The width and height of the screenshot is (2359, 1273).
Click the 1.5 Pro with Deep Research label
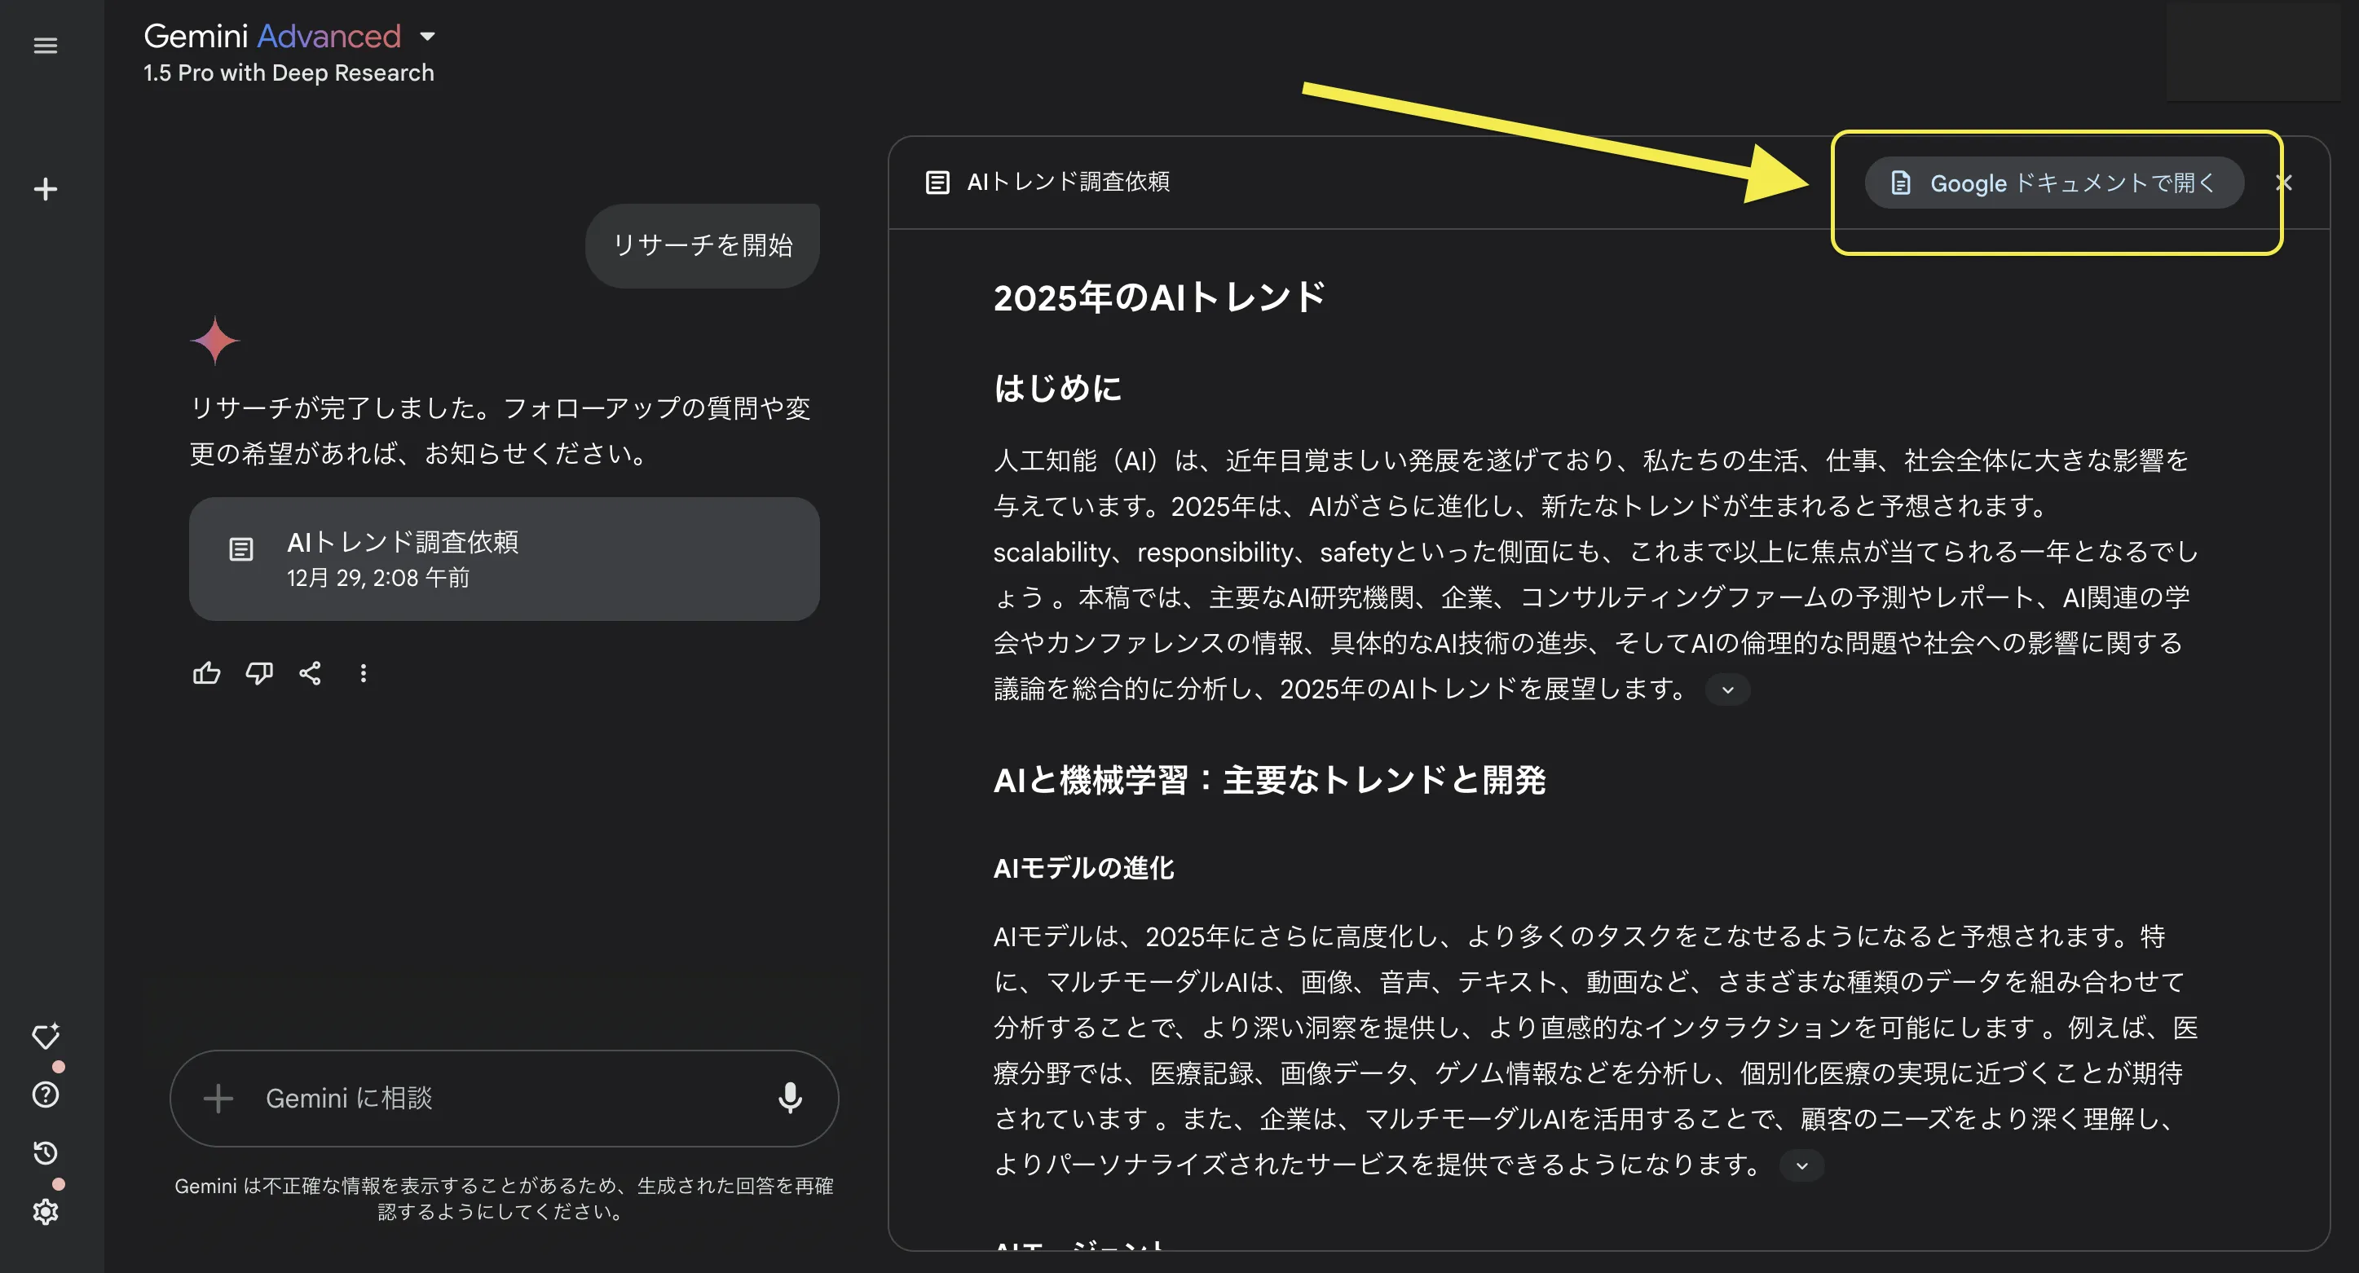pyautogui.click(x=289, y=73)
